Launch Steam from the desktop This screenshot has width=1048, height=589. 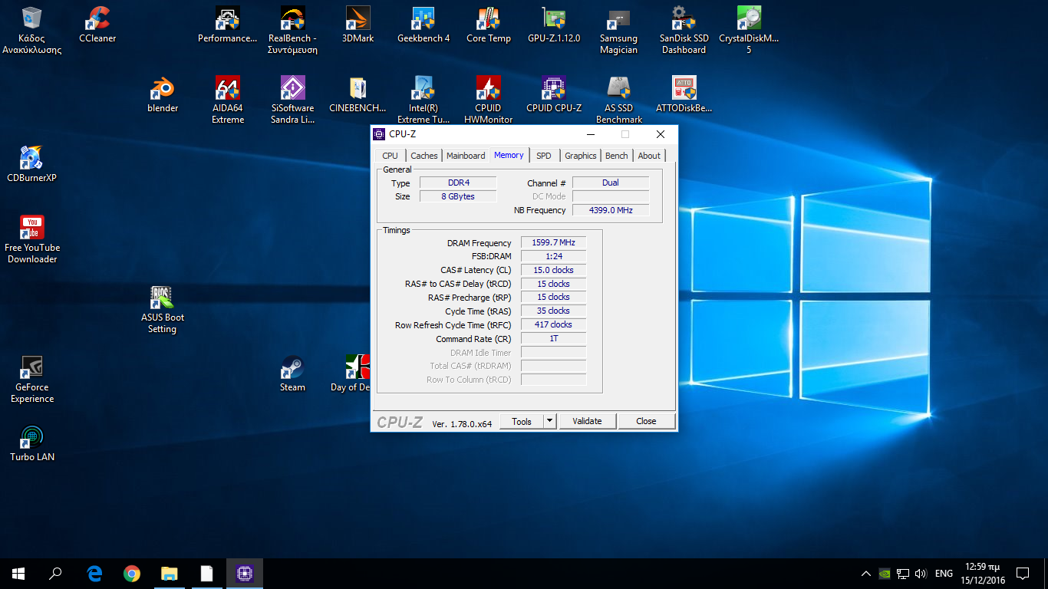292,374
